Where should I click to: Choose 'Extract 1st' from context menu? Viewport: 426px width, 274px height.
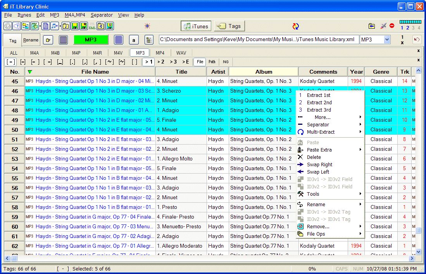click(330, 95)
